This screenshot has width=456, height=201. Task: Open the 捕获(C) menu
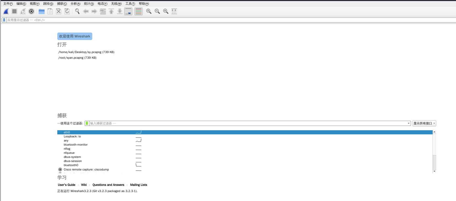pos(62,4)
